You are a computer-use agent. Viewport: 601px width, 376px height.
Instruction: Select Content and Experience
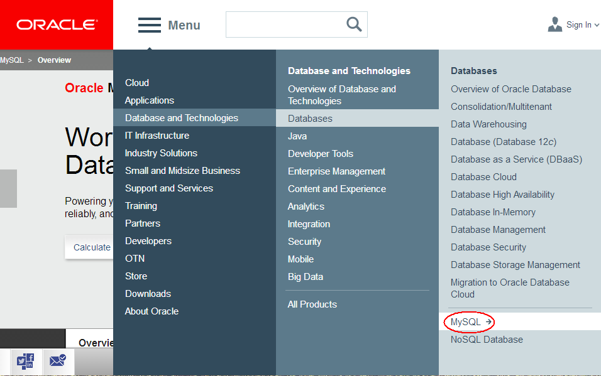(337, 189)
